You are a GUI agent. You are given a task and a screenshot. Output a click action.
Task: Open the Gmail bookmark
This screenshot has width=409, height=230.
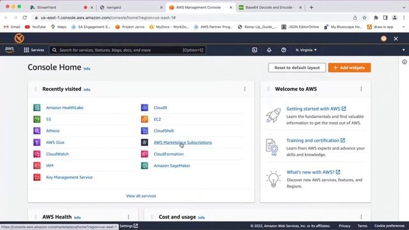pos(12,27)
